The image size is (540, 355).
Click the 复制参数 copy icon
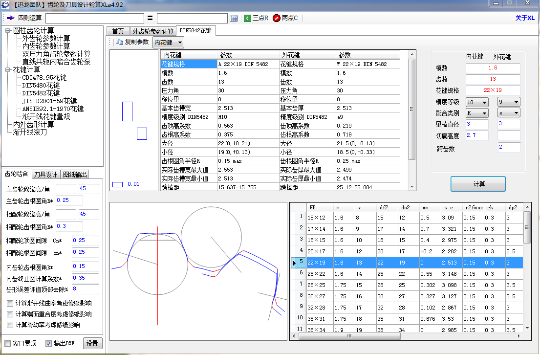click(x=119, y=42)
